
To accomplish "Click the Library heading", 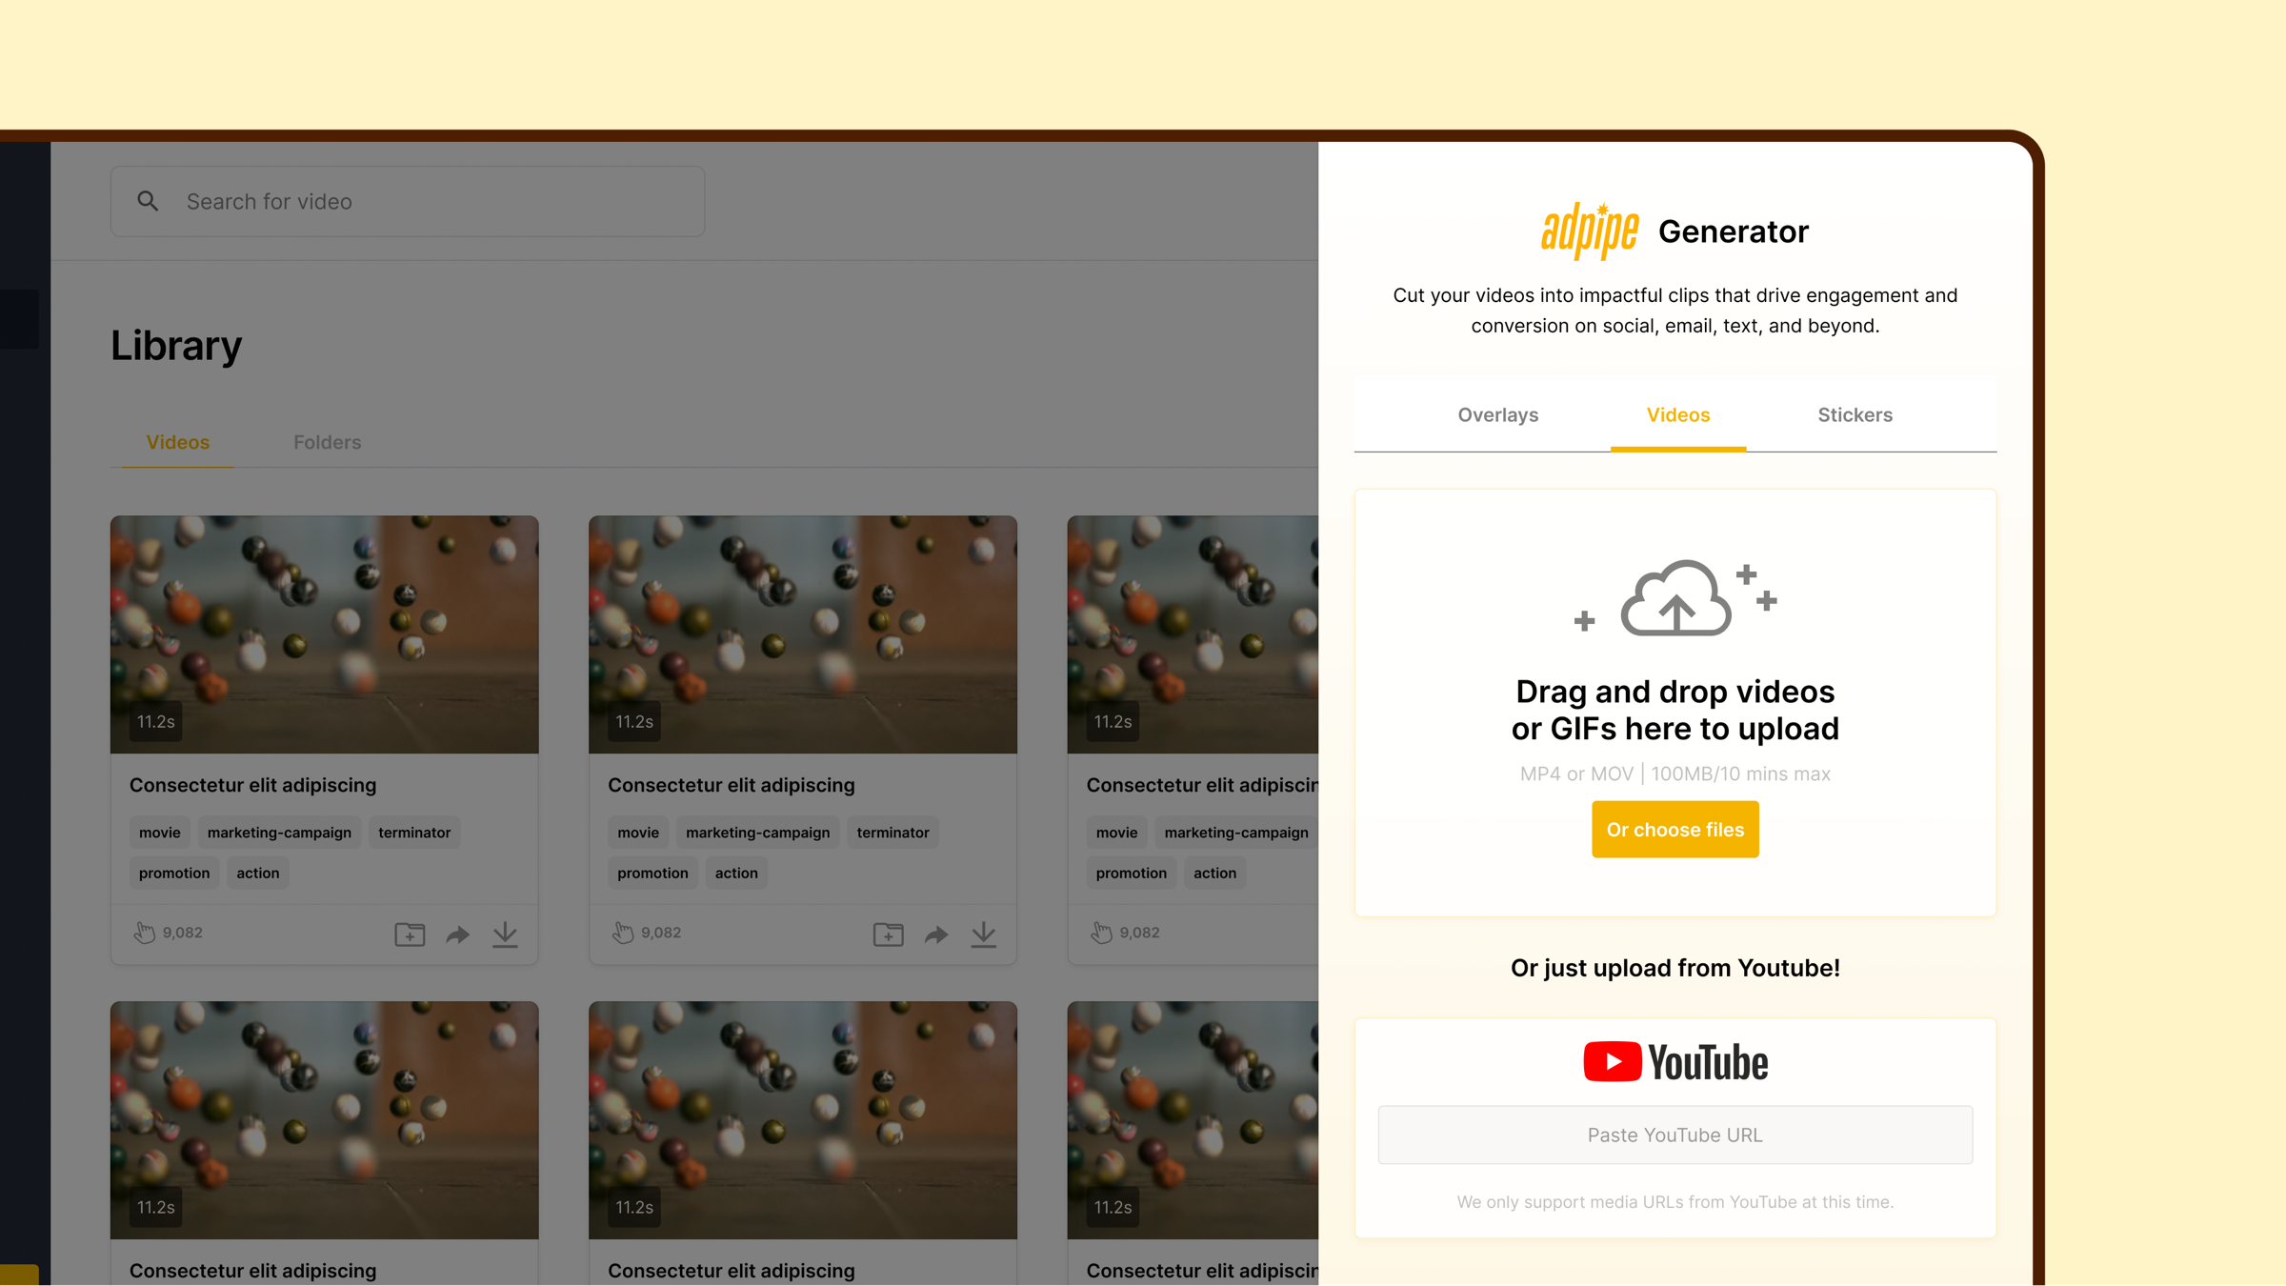I will point(176,344).
